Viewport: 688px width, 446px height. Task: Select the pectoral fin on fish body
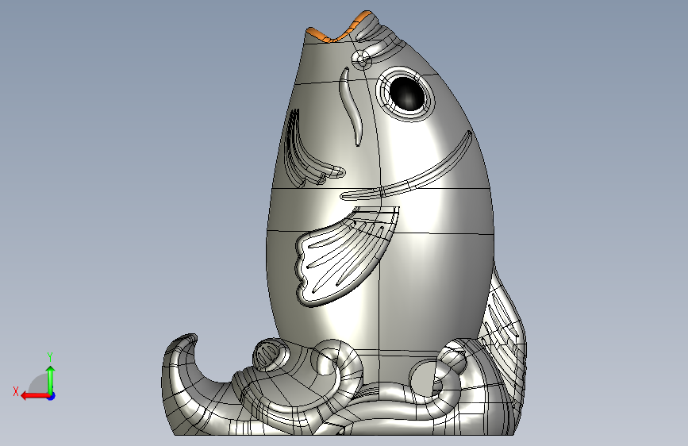pos(347,256)
